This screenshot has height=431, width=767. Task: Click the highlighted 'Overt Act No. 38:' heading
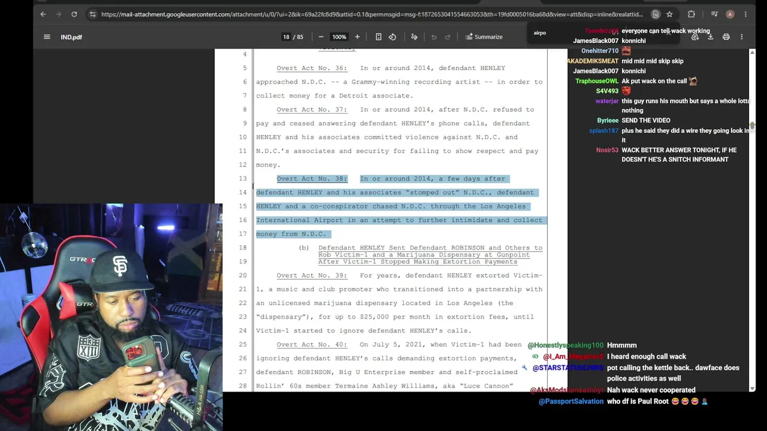(312, 178)
